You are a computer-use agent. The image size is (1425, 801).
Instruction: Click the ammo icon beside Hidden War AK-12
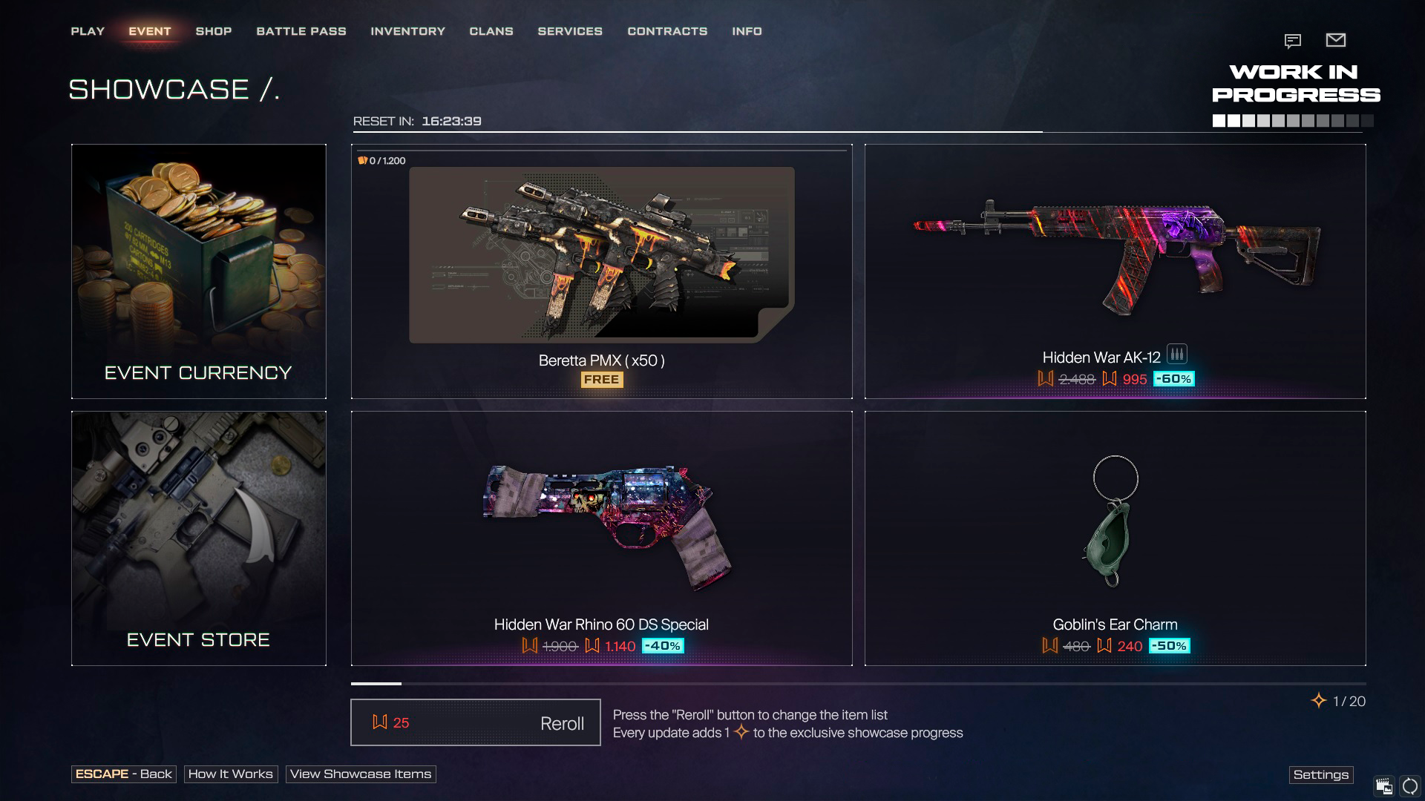point(1176,355)
